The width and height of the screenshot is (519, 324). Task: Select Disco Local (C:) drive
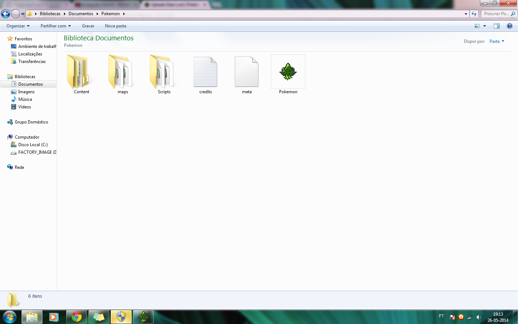[x=33, y=145]
